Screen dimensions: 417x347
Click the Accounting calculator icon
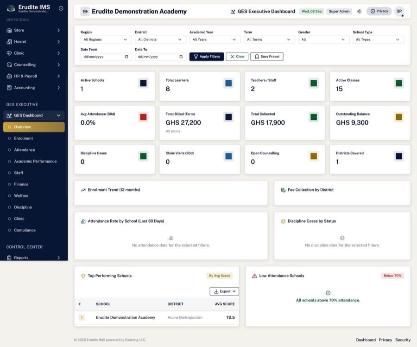click(x=9, y=88)
